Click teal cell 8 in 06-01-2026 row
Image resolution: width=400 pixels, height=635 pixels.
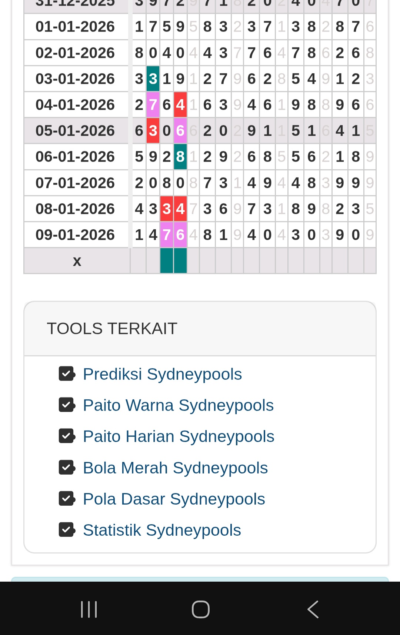(x=180, y=157)
